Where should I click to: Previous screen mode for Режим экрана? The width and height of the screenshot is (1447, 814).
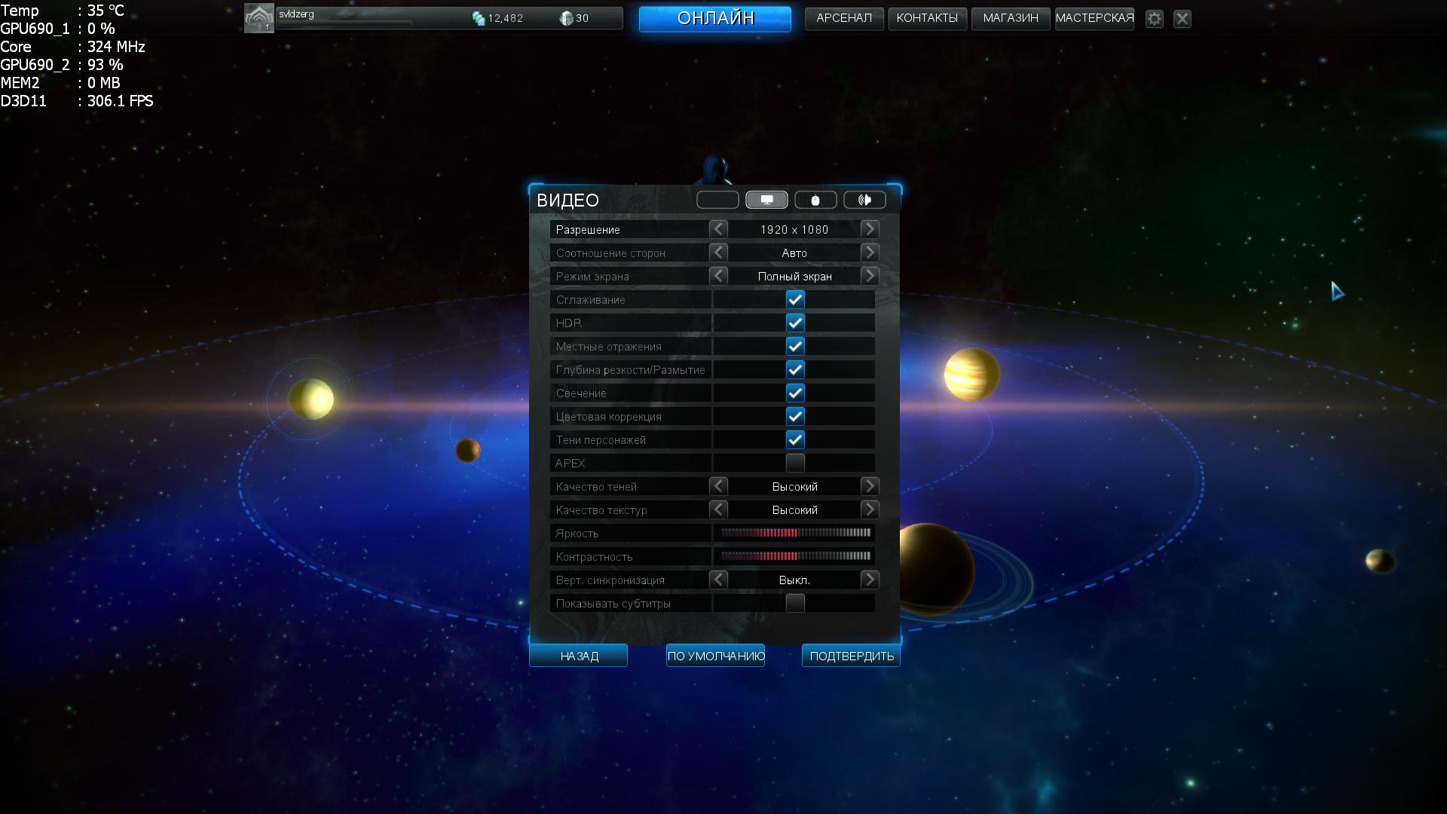(718, 276)
